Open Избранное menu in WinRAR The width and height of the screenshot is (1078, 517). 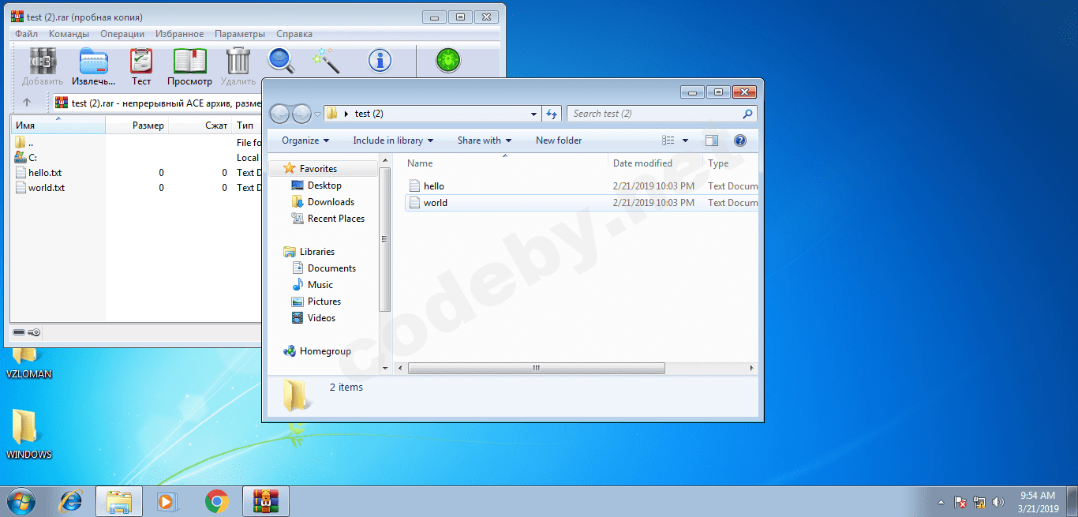pyautogui.click(x=179, y=34)
